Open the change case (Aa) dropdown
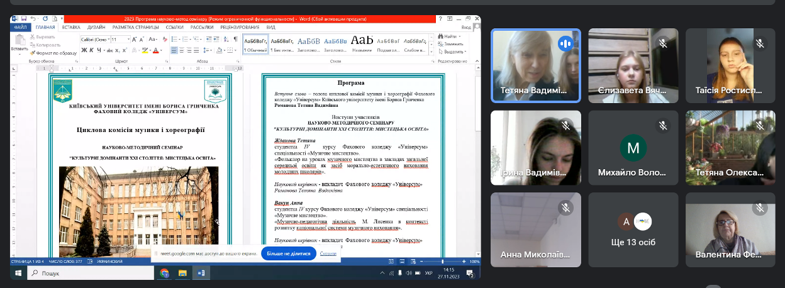The image size is (785, 288). pyautogui.click(x=153, y=39)
